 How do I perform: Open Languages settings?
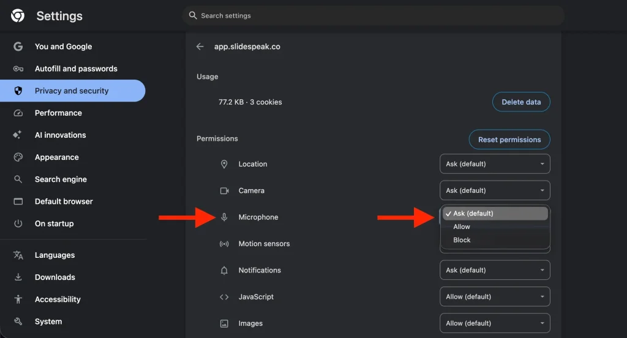(72, 255)
